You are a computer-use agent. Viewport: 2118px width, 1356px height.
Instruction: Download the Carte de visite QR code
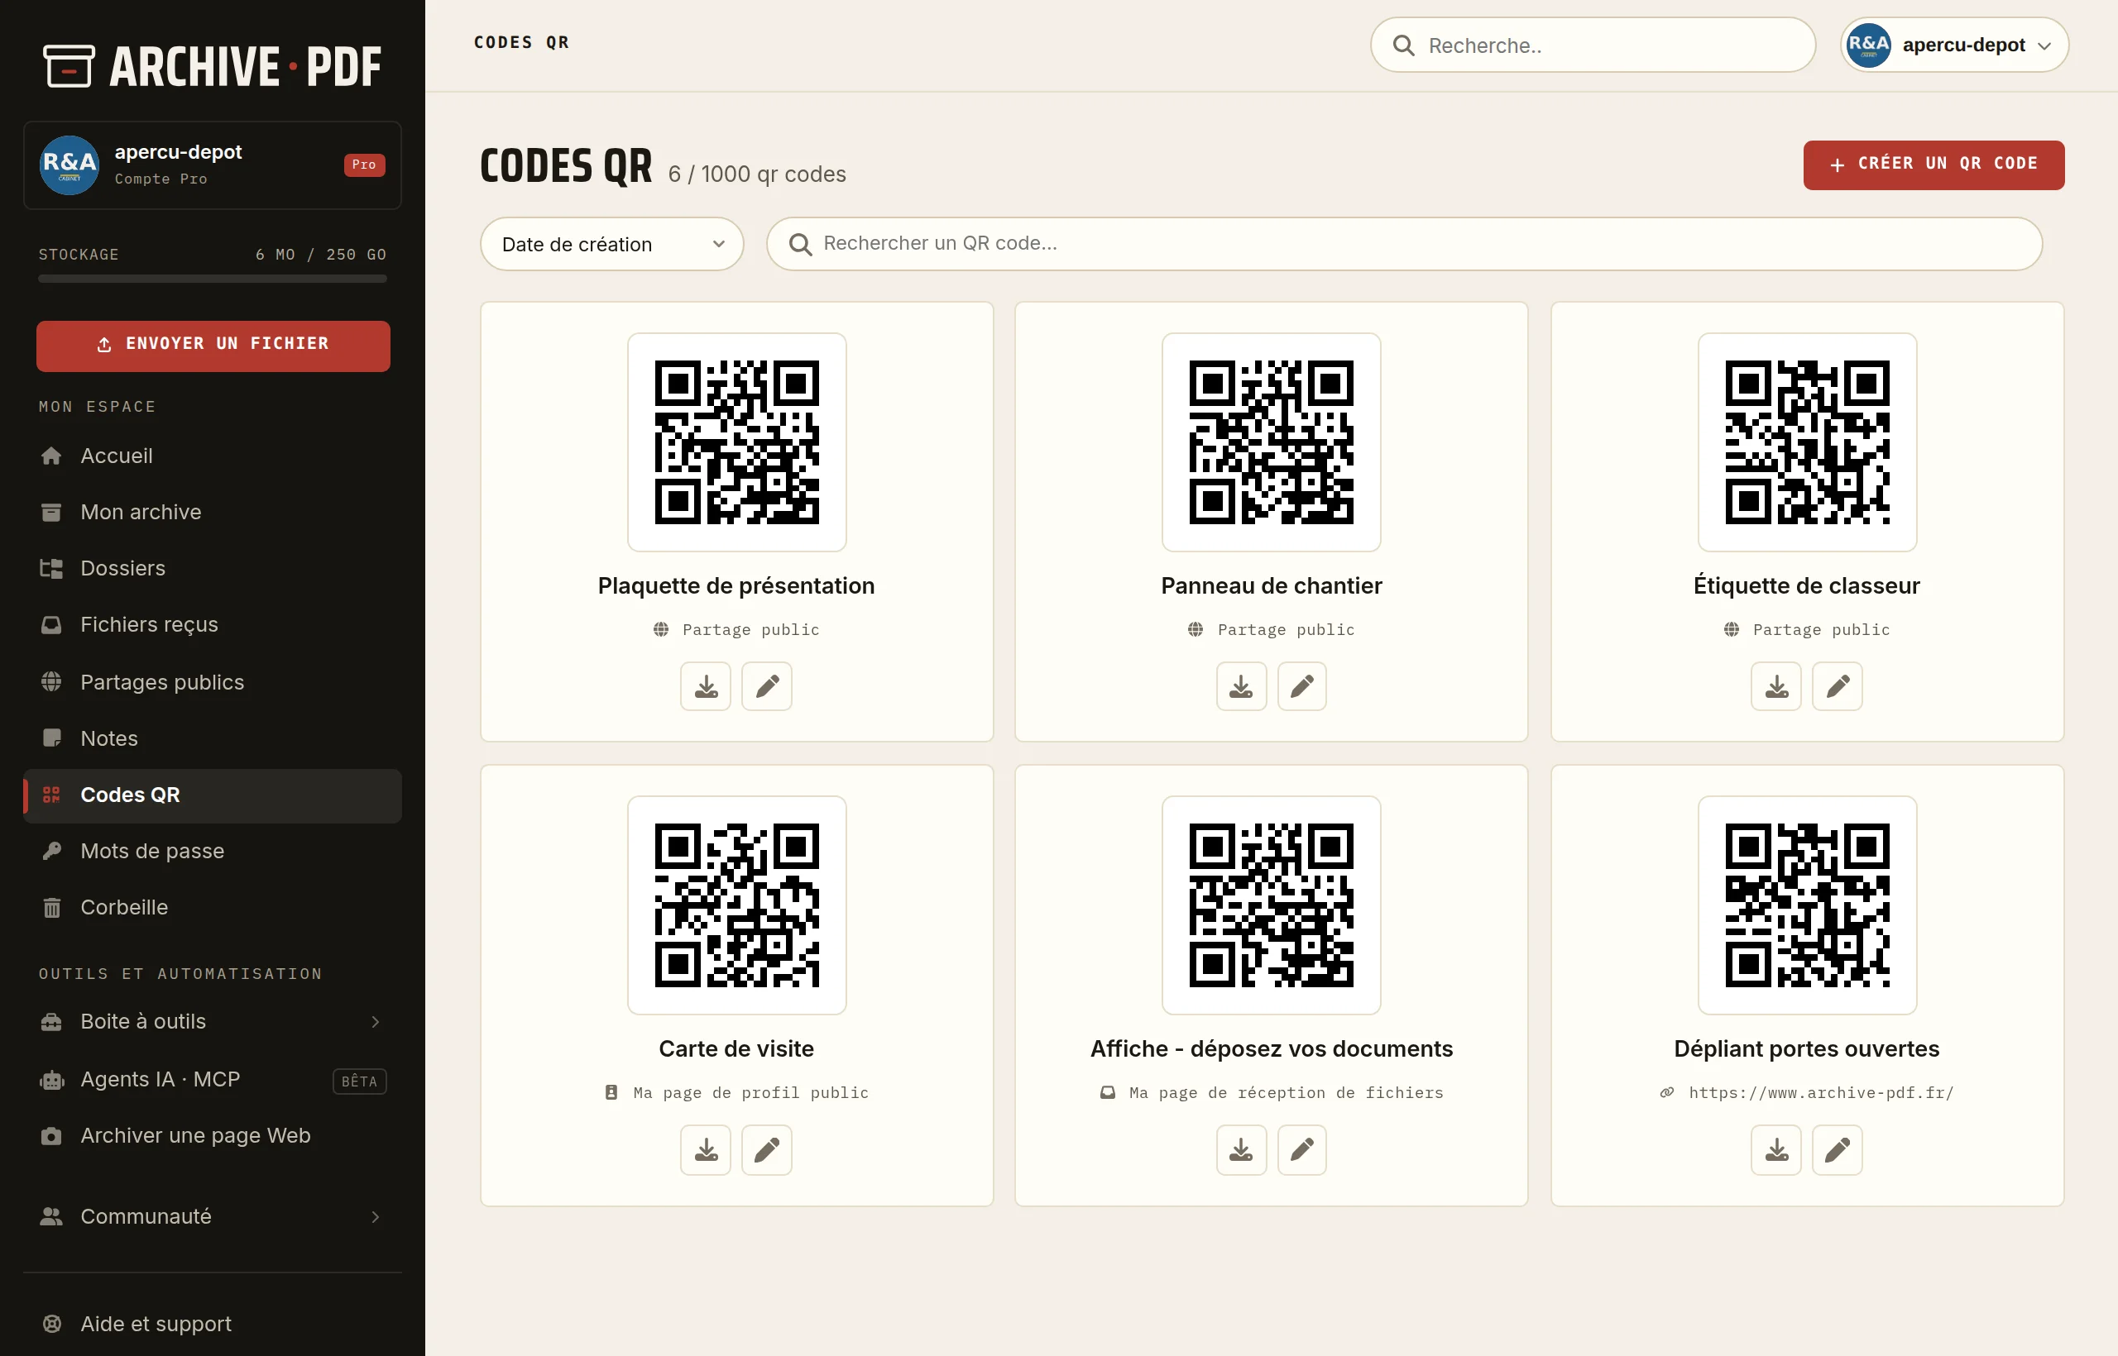point(706,1150)
